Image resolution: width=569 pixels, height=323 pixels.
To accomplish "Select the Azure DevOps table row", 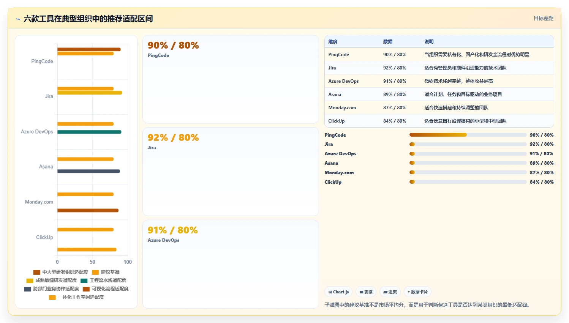I will (439, 81).
